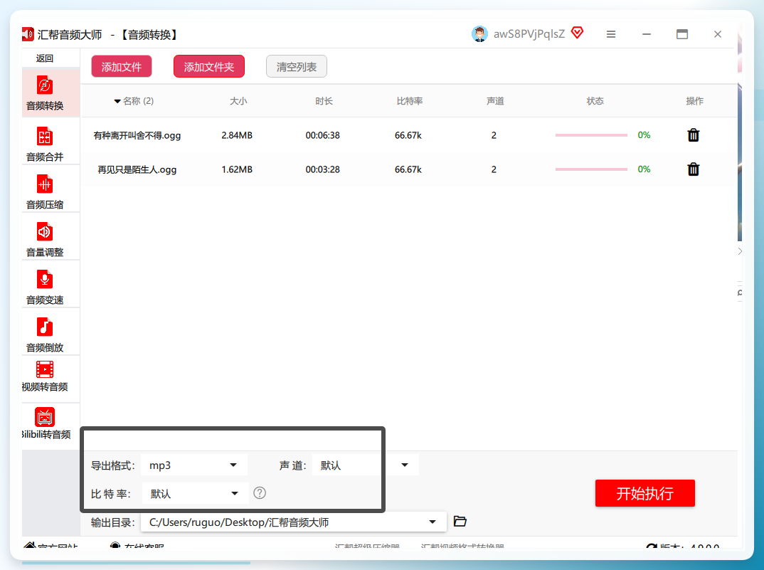Click size value 2.84MB

237,135
